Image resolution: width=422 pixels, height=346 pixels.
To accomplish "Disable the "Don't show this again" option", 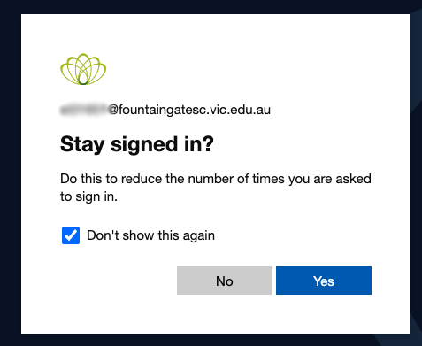I will 71,235.
